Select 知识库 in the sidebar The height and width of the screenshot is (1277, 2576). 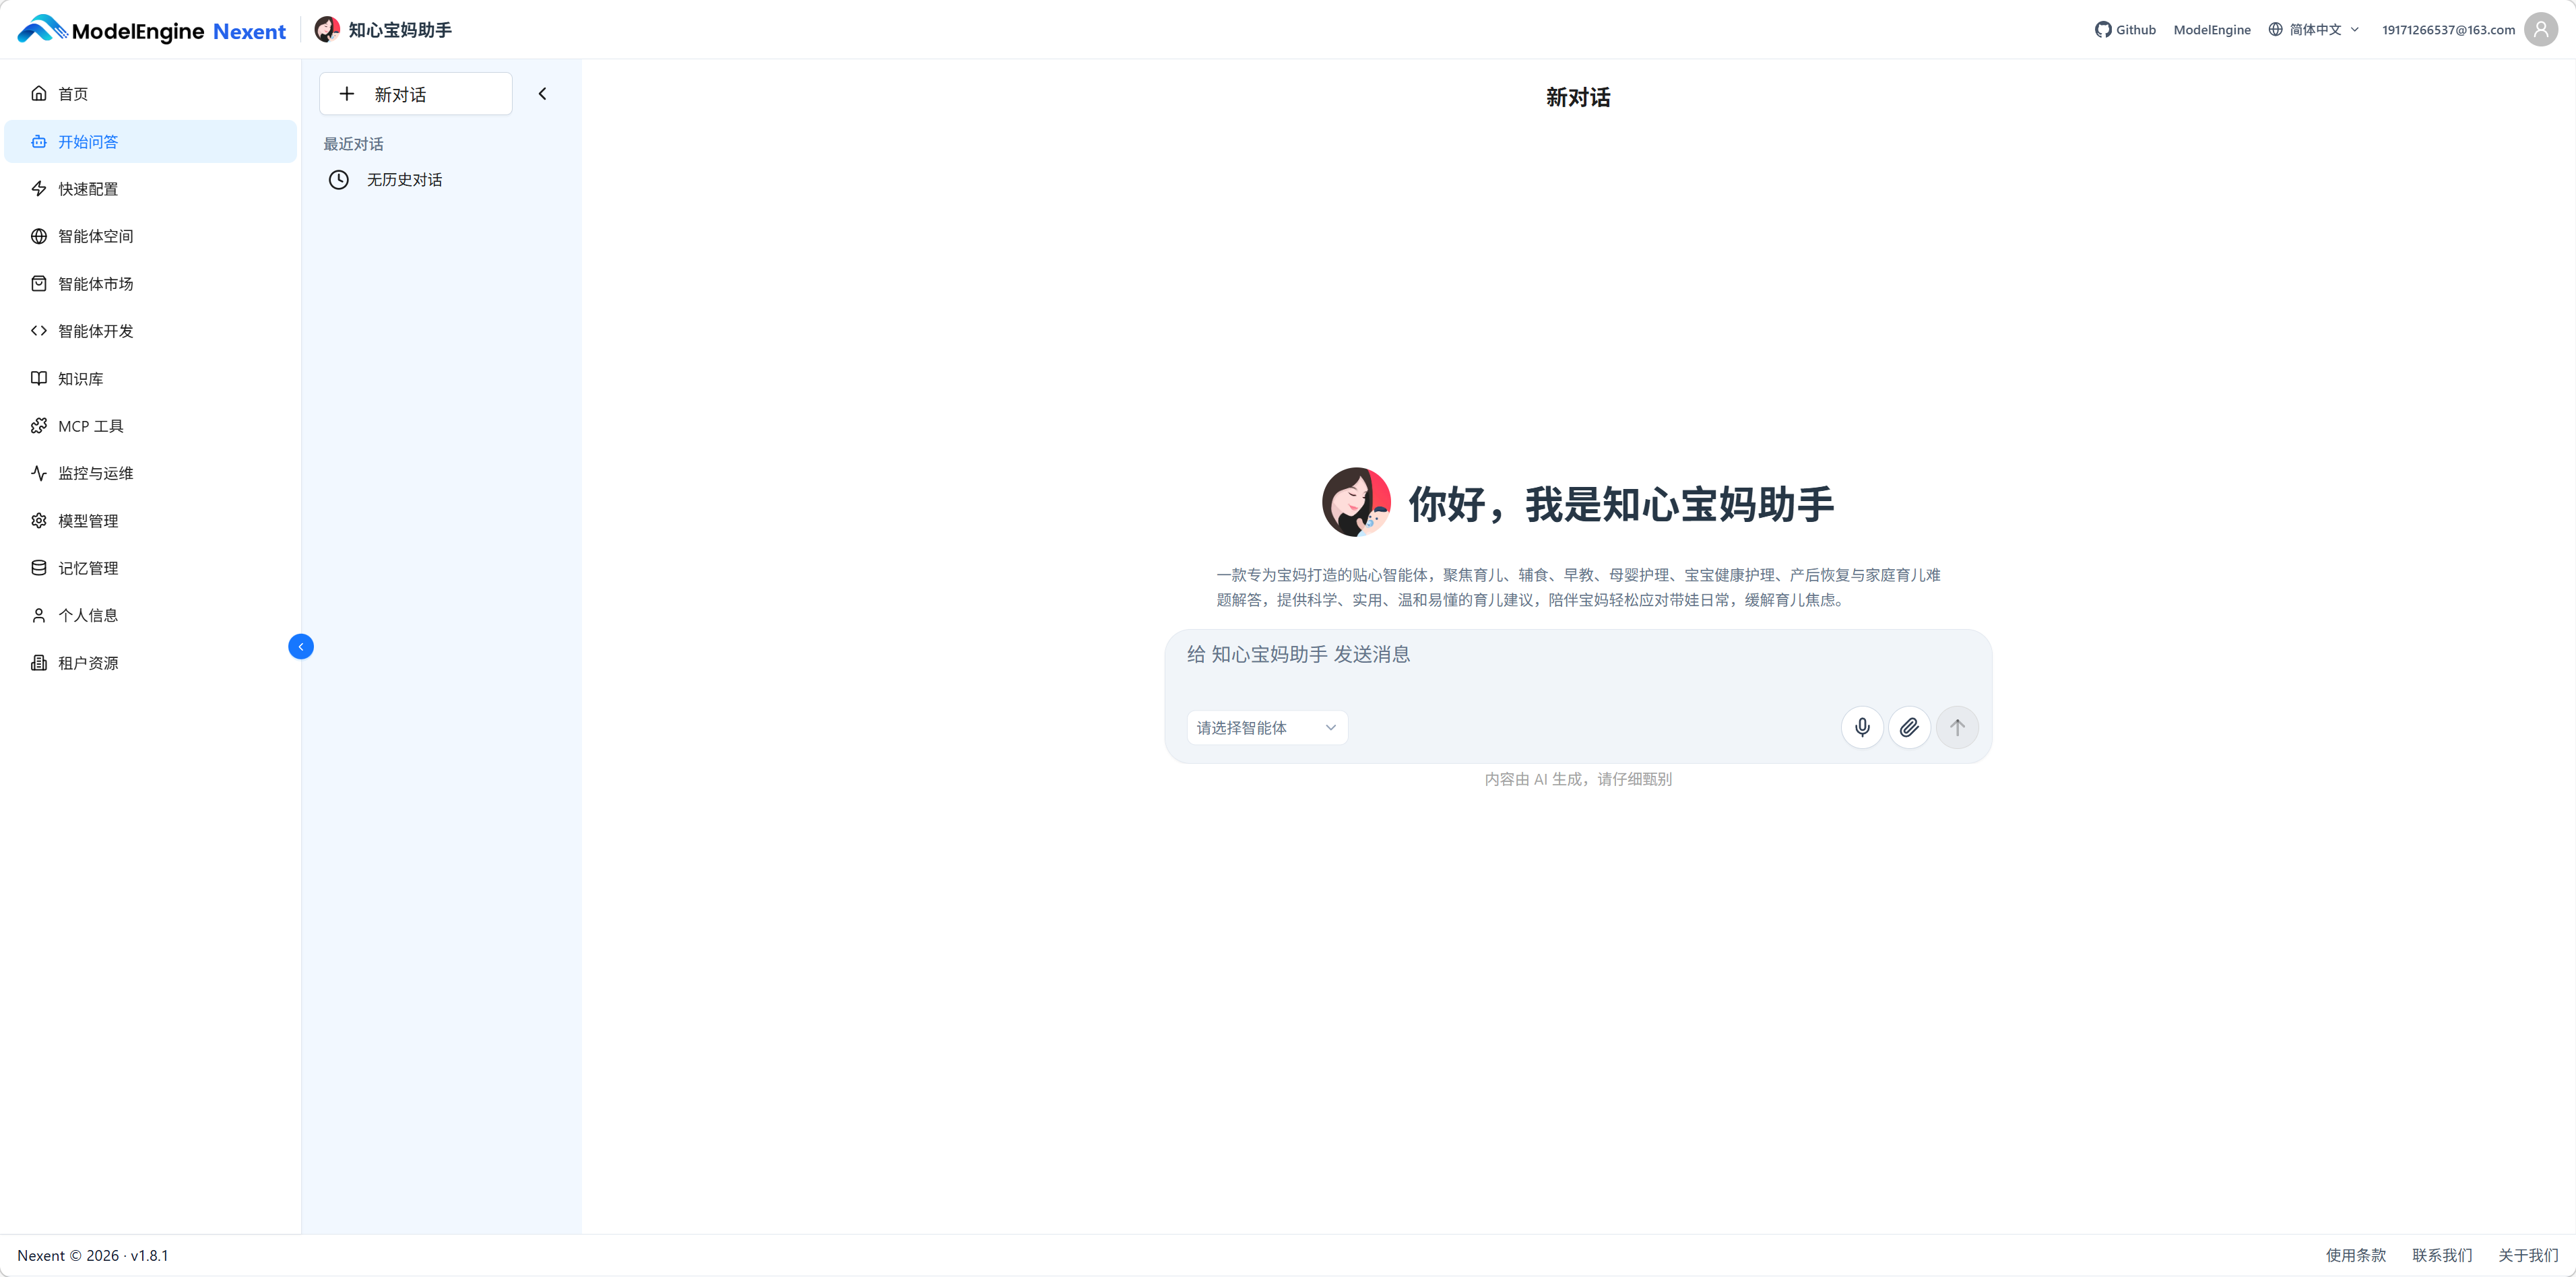(80, 379)
